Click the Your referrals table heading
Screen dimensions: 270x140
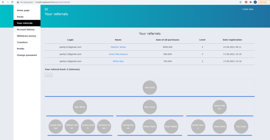click(x=150, y=33)
